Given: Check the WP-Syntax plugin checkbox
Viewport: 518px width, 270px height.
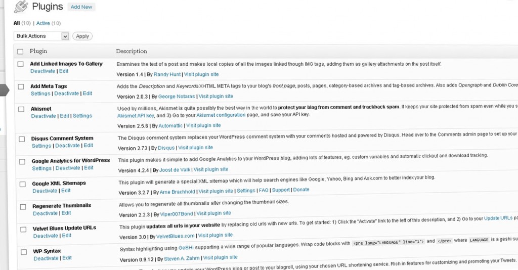Looking at the screenshot, I should 23,252.
